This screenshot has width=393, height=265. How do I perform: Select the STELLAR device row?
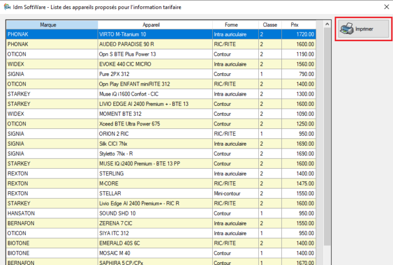pyautogui.click(x=161, y=194)
